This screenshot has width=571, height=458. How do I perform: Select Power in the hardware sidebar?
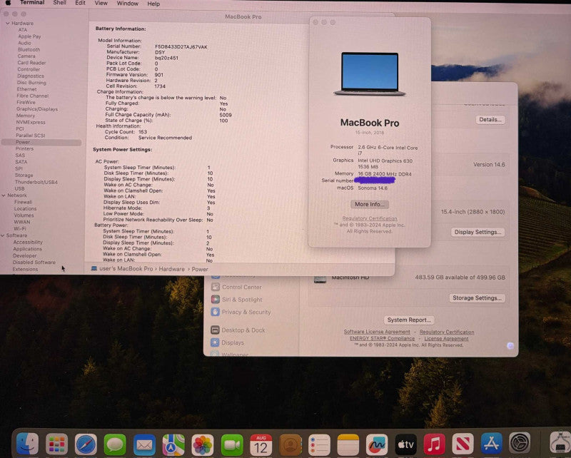(x=41, y=143)
